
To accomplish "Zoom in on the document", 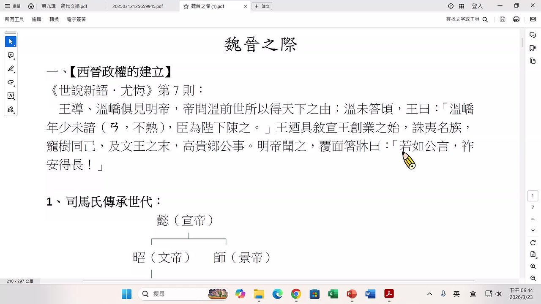I will pyautogui.click(x=533, y=266).
